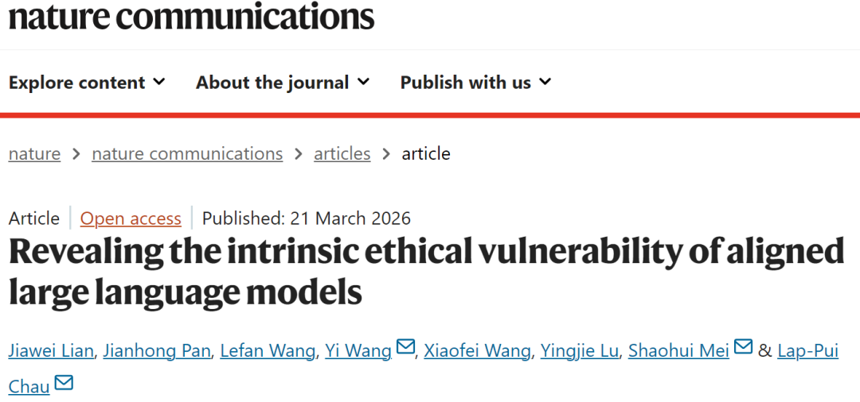Click the envelope icon beside Shaohui Mei

click(743, 348)
